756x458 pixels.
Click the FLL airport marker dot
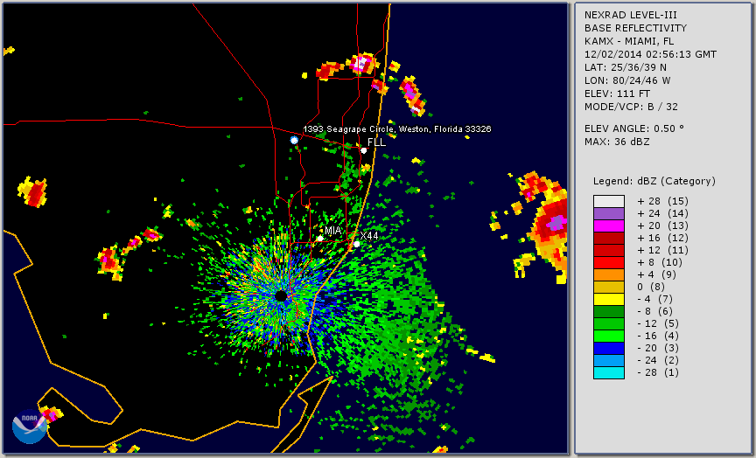[363, 150]
